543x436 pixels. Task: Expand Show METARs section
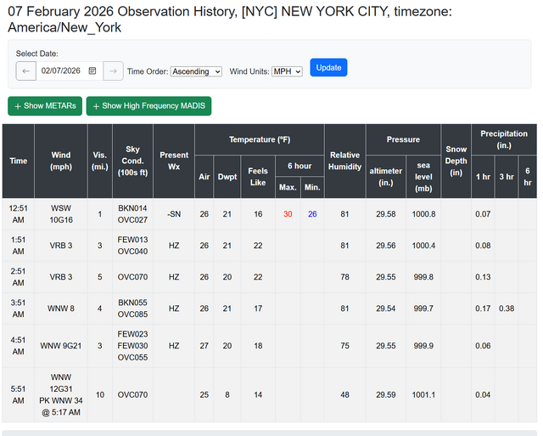45,106
